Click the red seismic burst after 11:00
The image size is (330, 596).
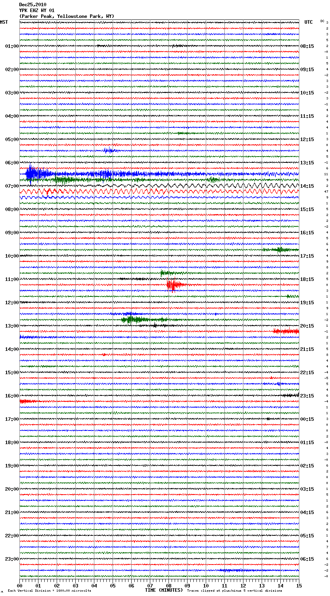click(173, 285)
